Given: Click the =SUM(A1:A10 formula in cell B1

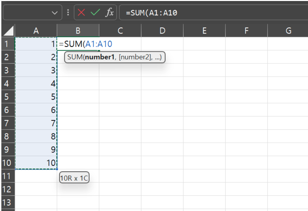Looking at the screenshot, I should pyautogui.click(x=85, y=44).
